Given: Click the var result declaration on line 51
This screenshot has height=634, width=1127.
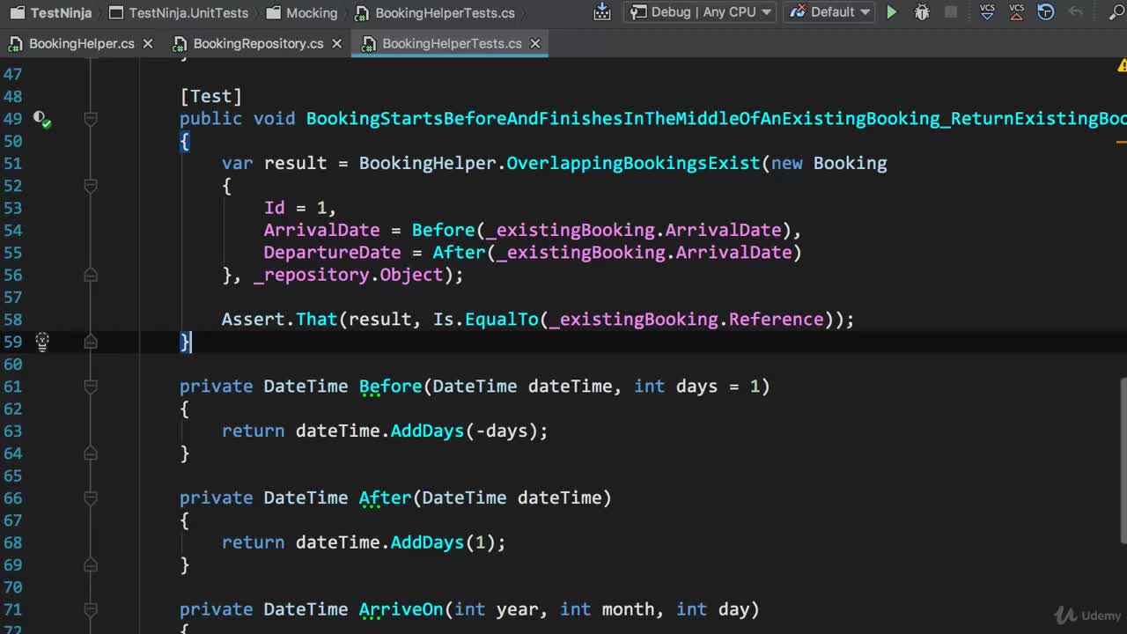Looking at the screenshot, I should pyautogui.click(x=274, y=163).
